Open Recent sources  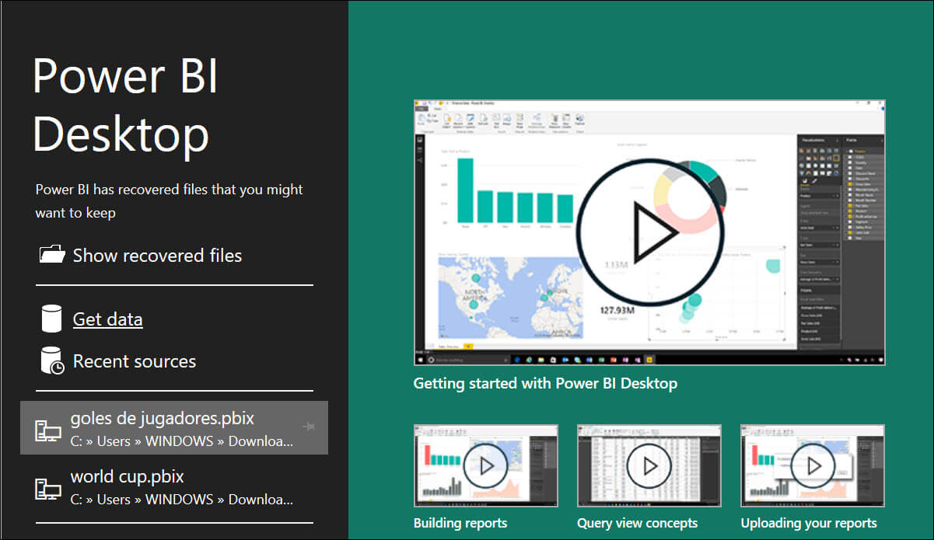tap(135, 361)
